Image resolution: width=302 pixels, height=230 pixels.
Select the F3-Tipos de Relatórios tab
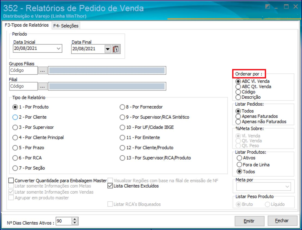pos(27,25)
